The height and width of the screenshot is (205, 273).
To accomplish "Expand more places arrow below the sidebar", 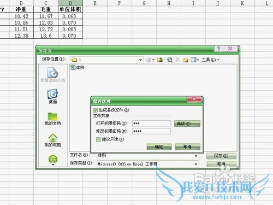I will tap(53, 165).
